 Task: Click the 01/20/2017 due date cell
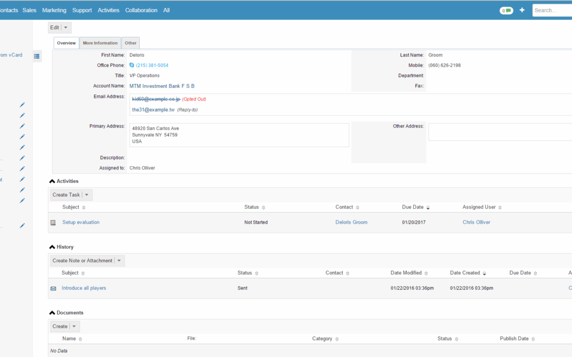click(414, 222)
